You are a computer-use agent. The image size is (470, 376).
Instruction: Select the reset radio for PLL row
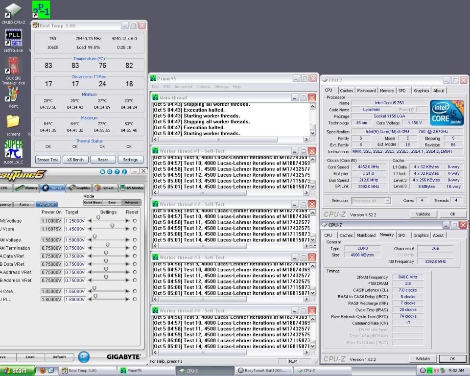(x=135, y=299)
